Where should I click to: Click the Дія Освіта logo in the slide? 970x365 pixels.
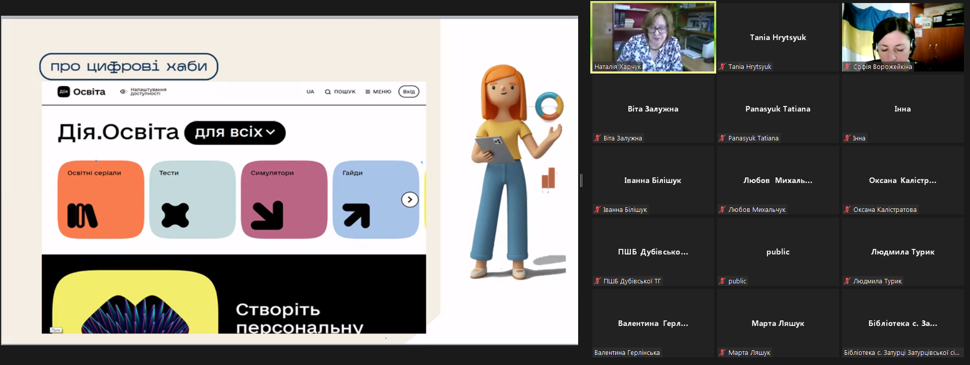point(81,92)
